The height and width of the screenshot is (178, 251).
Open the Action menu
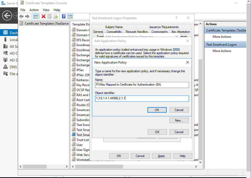click(34, 10)
